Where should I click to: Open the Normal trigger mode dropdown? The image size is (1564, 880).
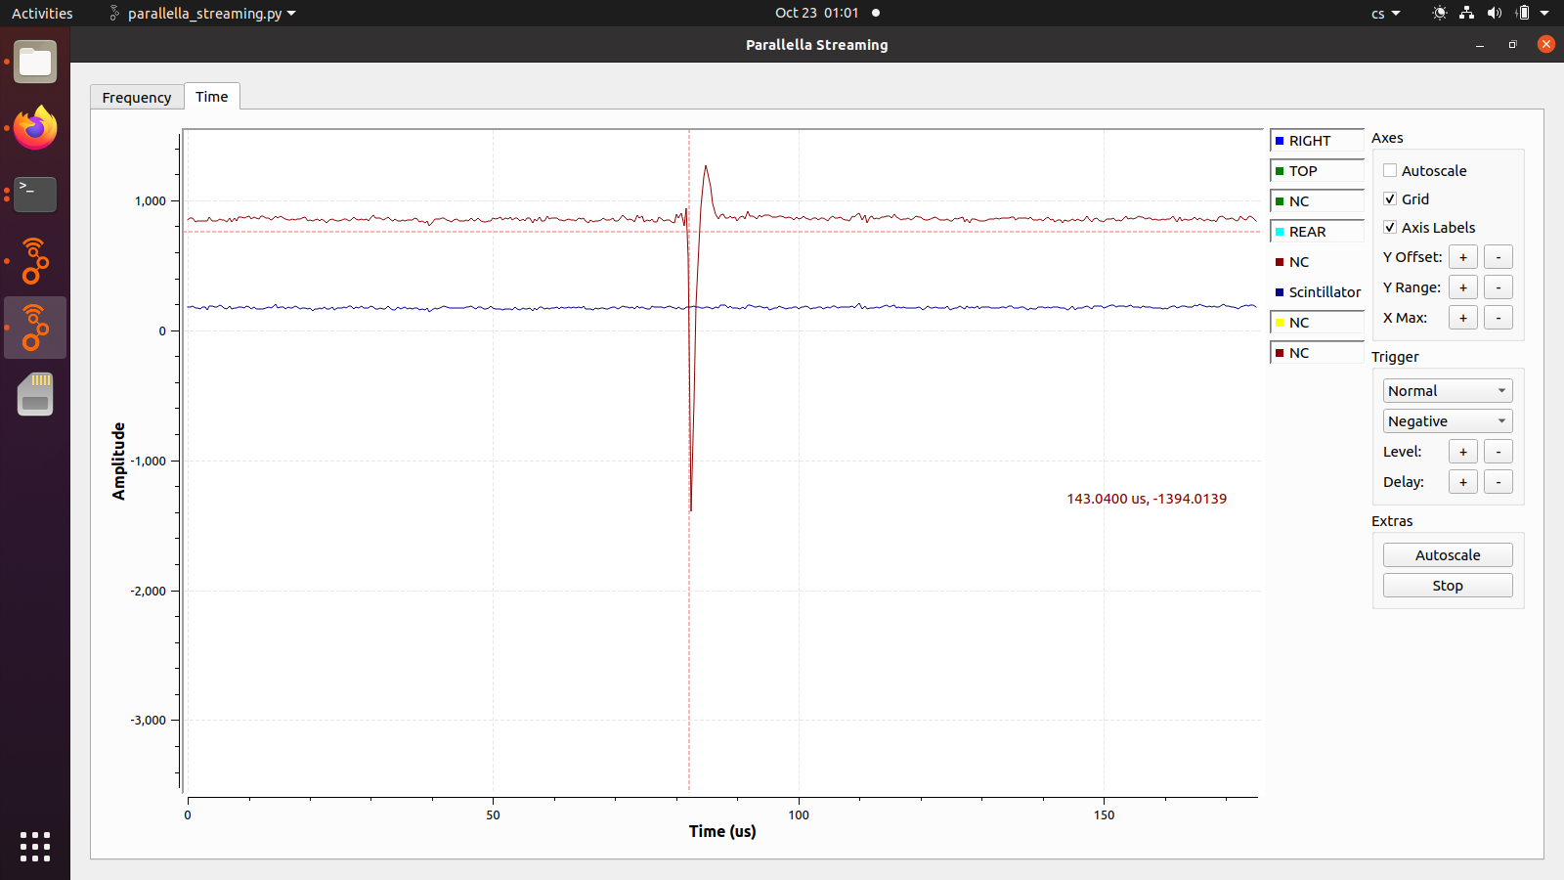point(1448,391)
